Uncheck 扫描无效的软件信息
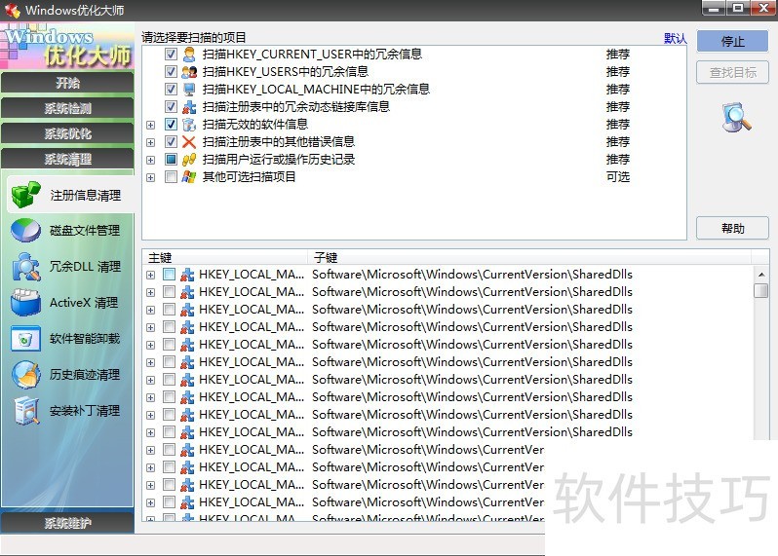778x556 pixels. [x=171, y=125]
